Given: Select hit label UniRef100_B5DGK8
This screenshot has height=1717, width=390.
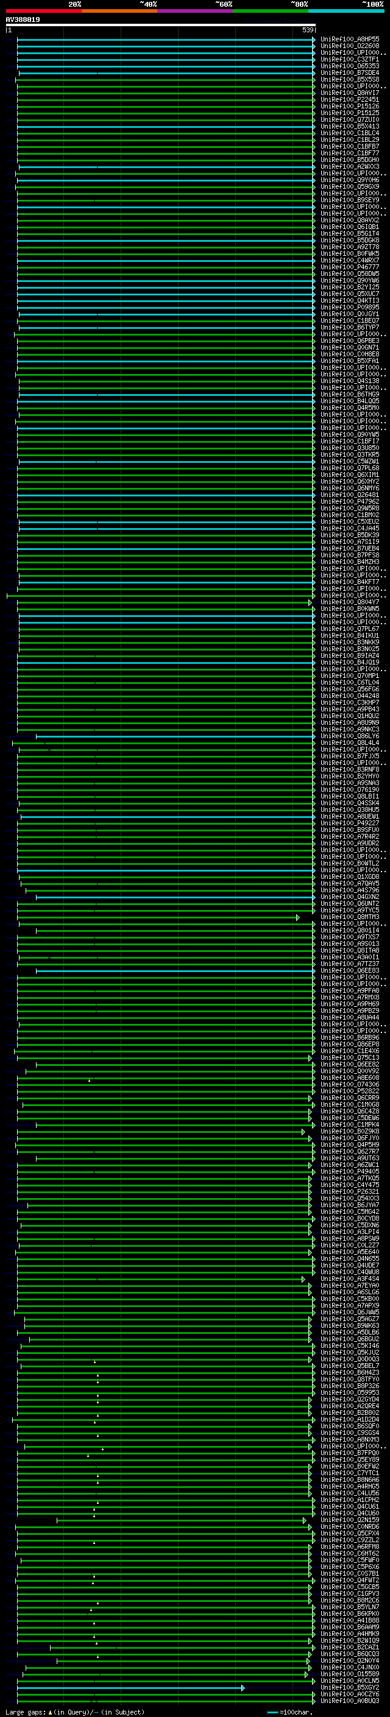Looking at the screenshot, I should click(x=350, y=240).
